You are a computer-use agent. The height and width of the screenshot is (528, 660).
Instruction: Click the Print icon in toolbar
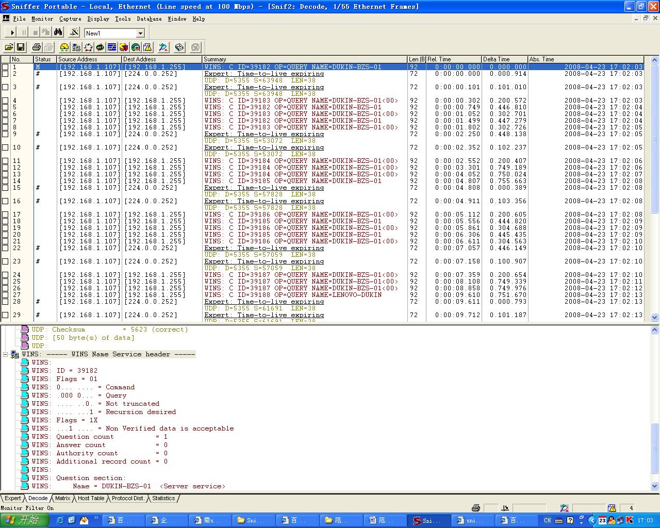tap(36, 47)
